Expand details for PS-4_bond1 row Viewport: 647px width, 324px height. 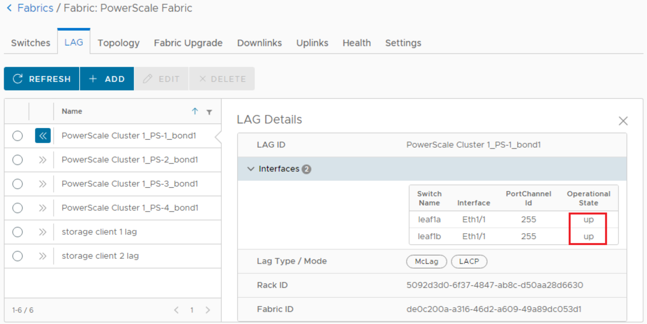pyautogui.click(x=43, y=208)
